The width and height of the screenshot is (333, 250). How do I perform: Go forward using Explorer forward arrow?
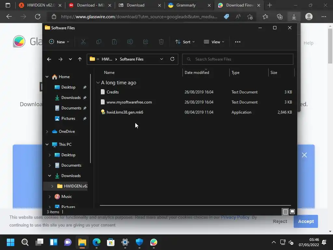click(x=60, y=59)
